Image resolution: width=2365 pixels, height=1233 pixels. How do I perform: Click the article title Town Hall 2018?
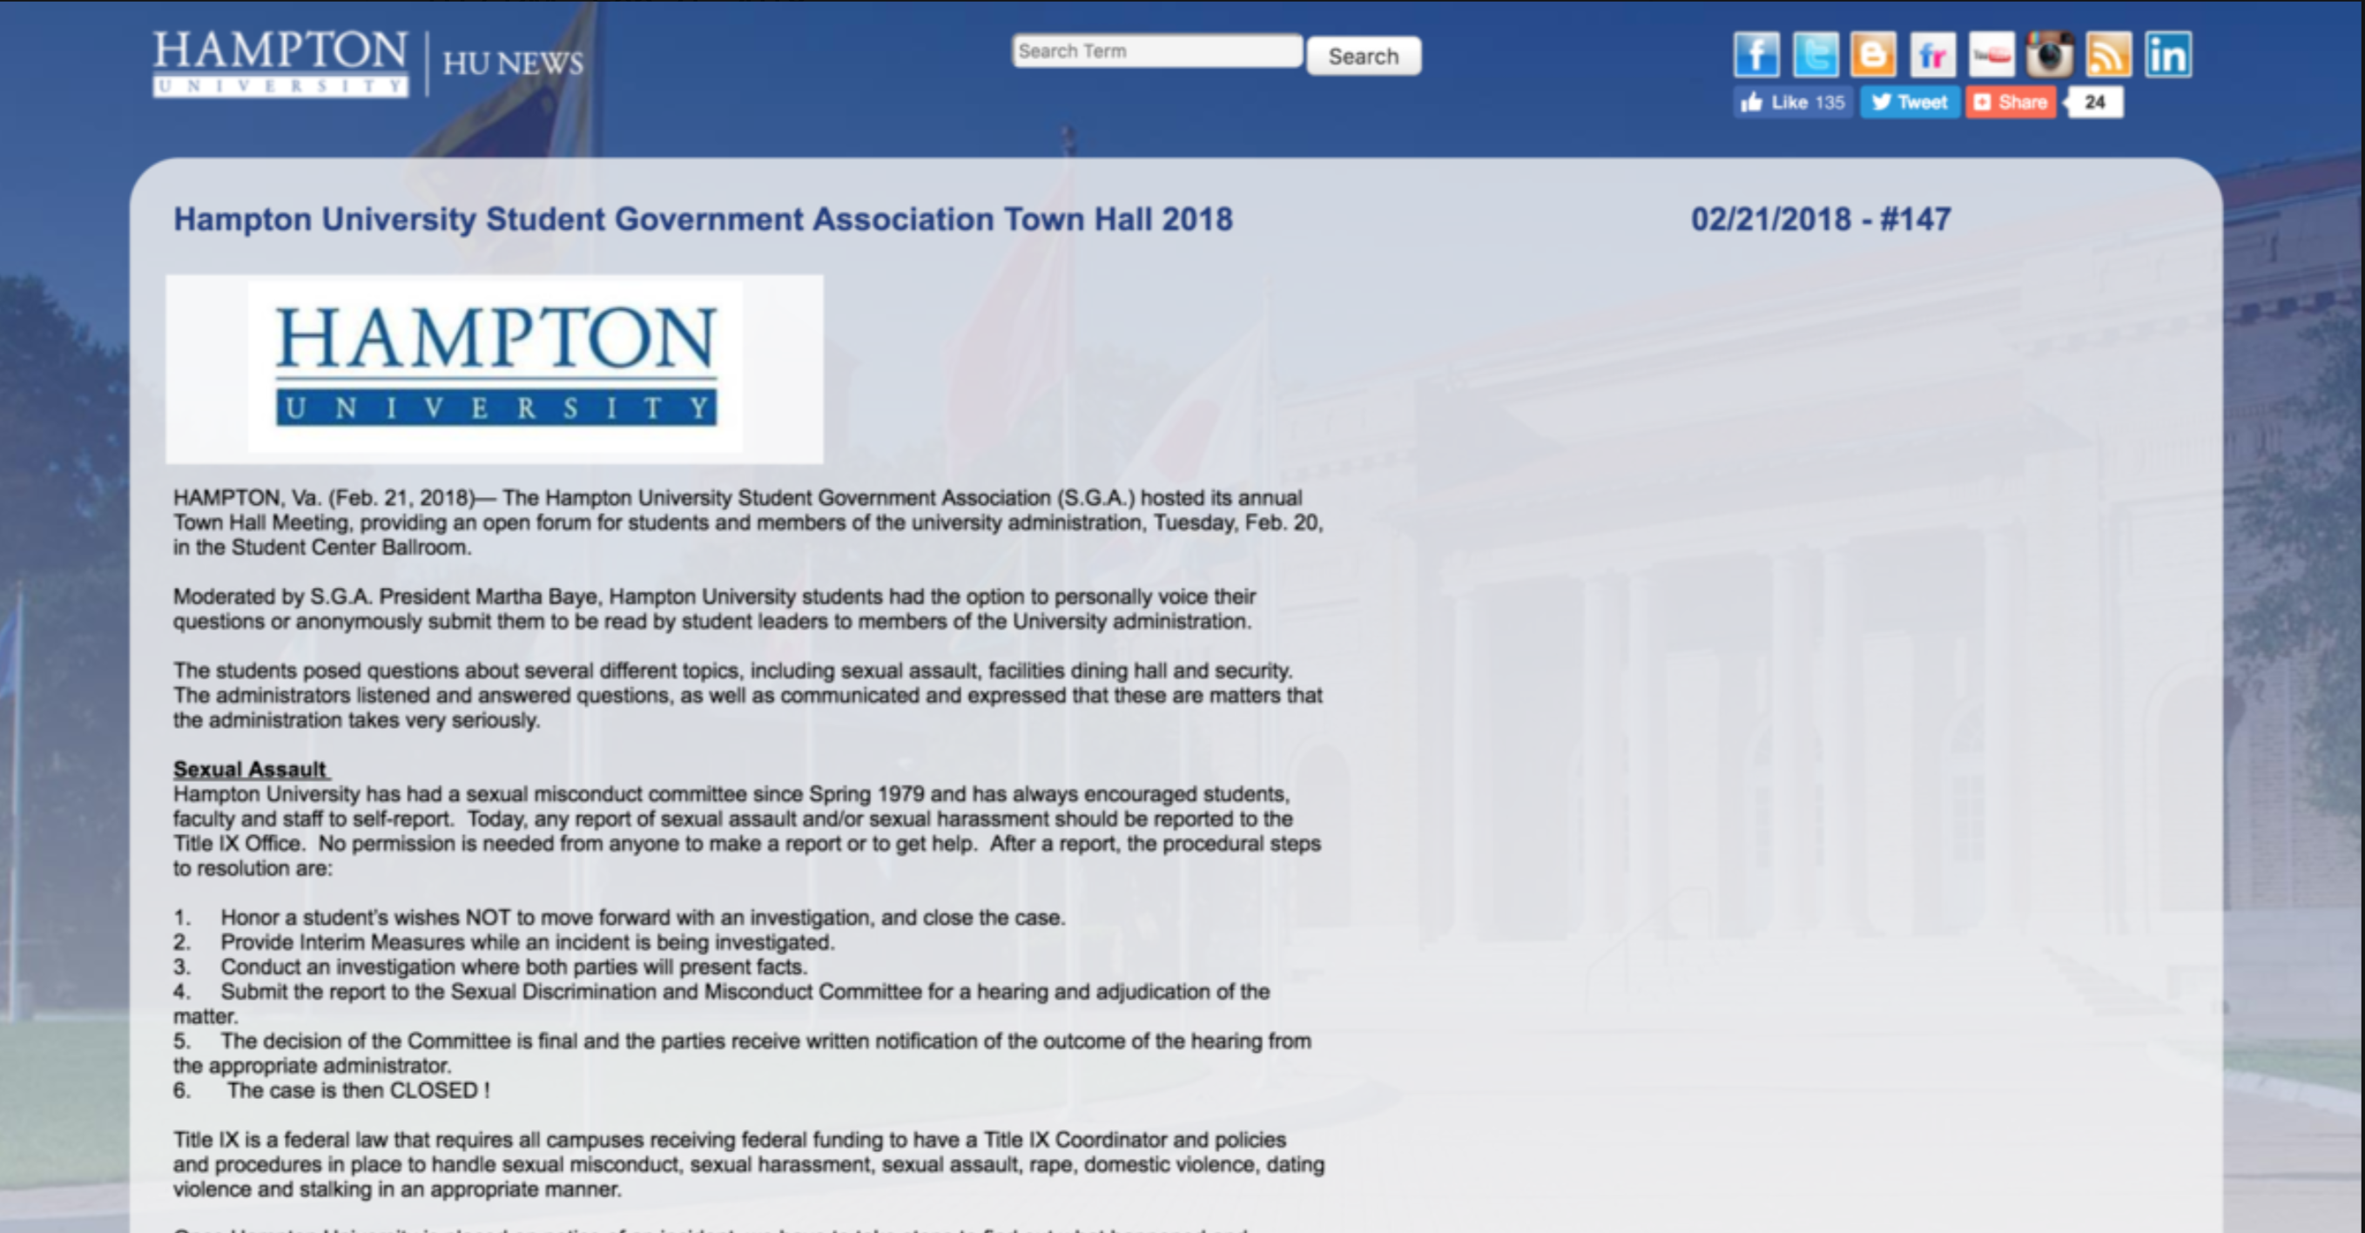coord(704,219)
